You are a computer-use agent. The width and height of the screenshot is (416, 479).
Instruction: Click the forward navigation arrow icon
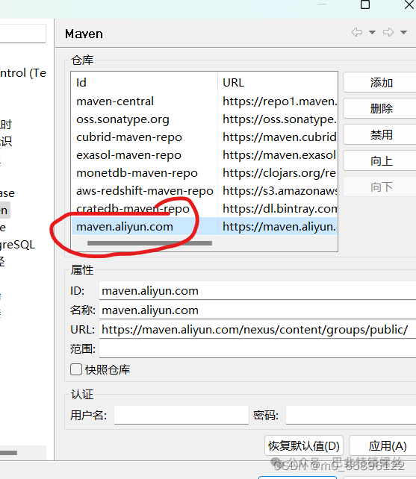point(388,32)
